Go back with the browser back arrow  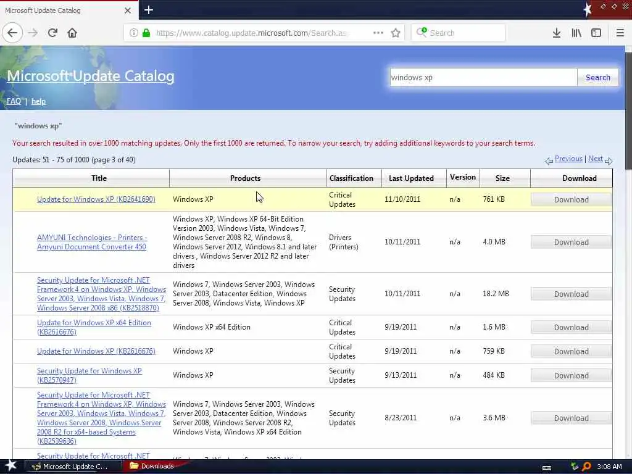click(12, 33)
